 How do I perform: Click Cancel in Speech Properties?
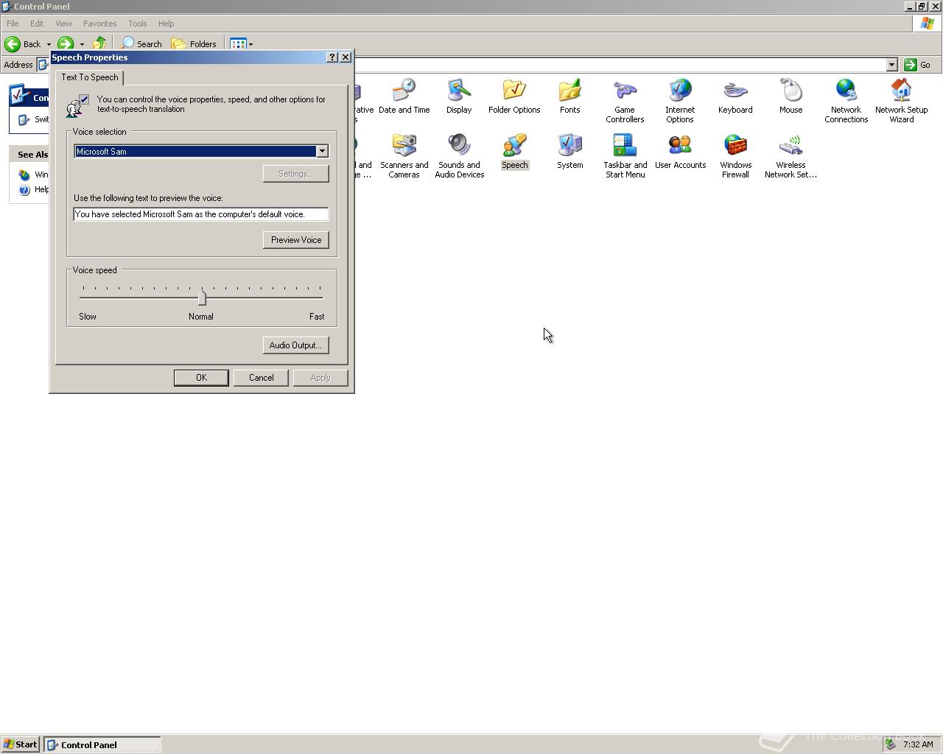click(x=261, y=378)
